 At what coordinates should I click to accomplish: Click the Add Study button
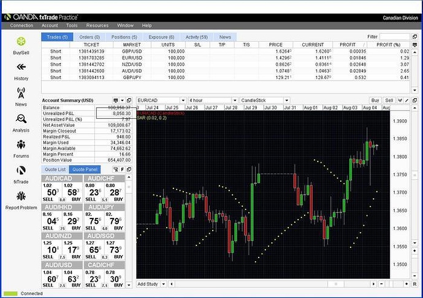point(148,284)
